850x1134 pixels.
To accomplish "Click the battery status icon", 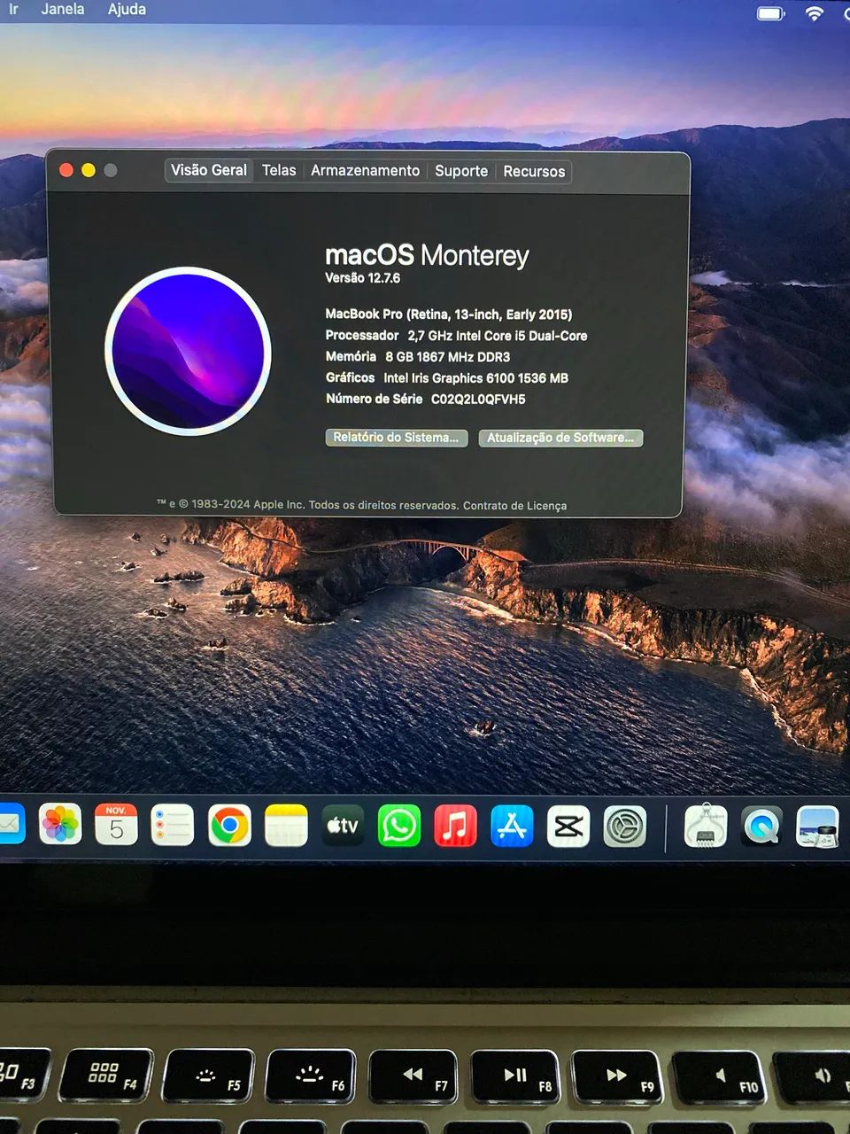I will tap(771, 13).
